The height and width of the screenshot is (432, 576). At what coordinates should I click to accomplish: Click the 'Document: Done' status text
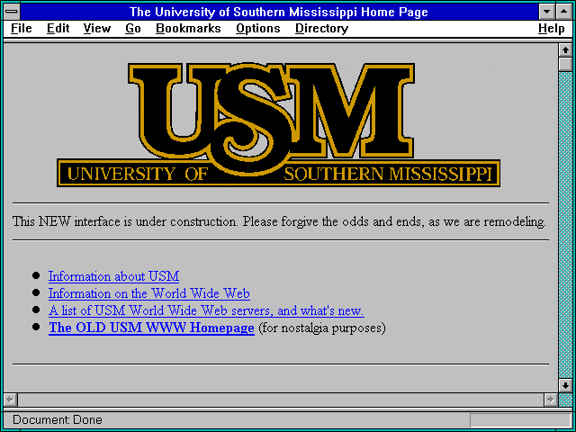[58, 420]
